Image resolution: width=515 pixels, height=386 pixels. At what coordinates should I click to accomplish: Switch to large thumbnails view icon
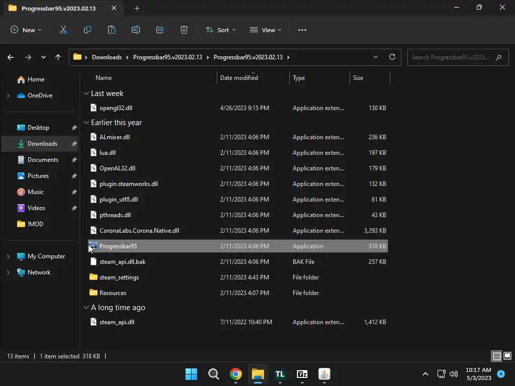coord(507,356)
